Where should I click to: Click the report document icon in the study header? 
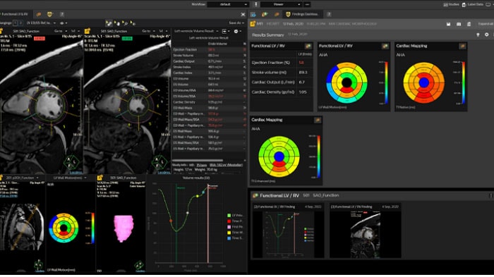469,24
